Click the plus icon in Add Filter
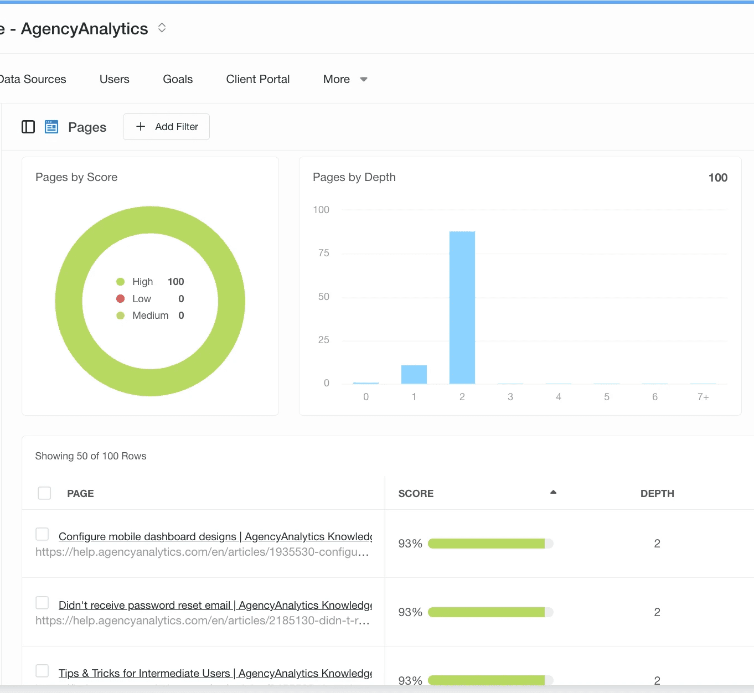 tap(141, 127)
